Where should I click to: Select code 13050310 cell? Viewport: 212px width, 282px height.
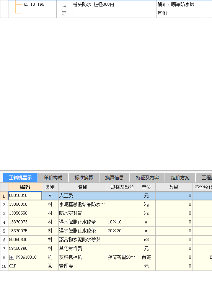[x=25, y=205]
